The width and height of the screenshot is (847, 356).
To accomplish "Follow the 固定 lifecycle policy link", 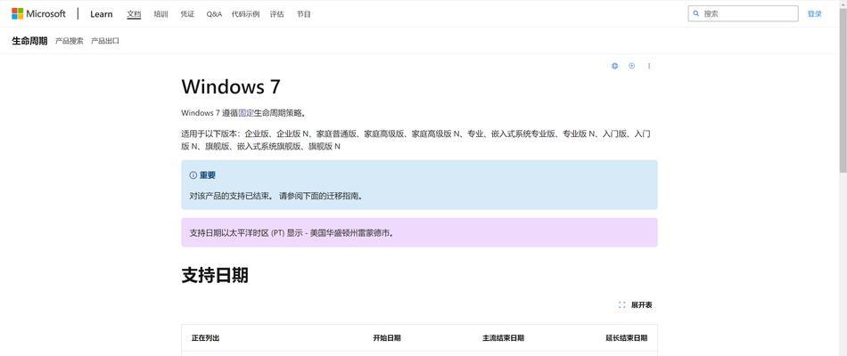I will coord(246,113).
